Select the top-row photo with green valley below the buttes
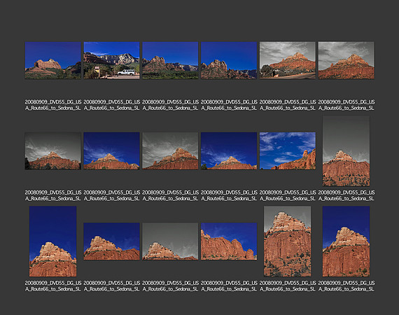399x315 pixels. (170, 60)
